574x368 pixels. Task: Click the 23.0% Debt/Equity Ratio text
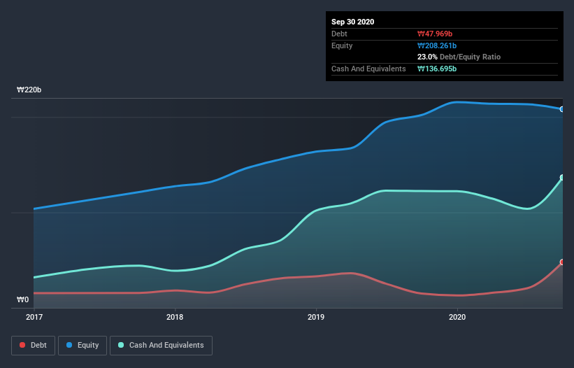coord(459,57)
